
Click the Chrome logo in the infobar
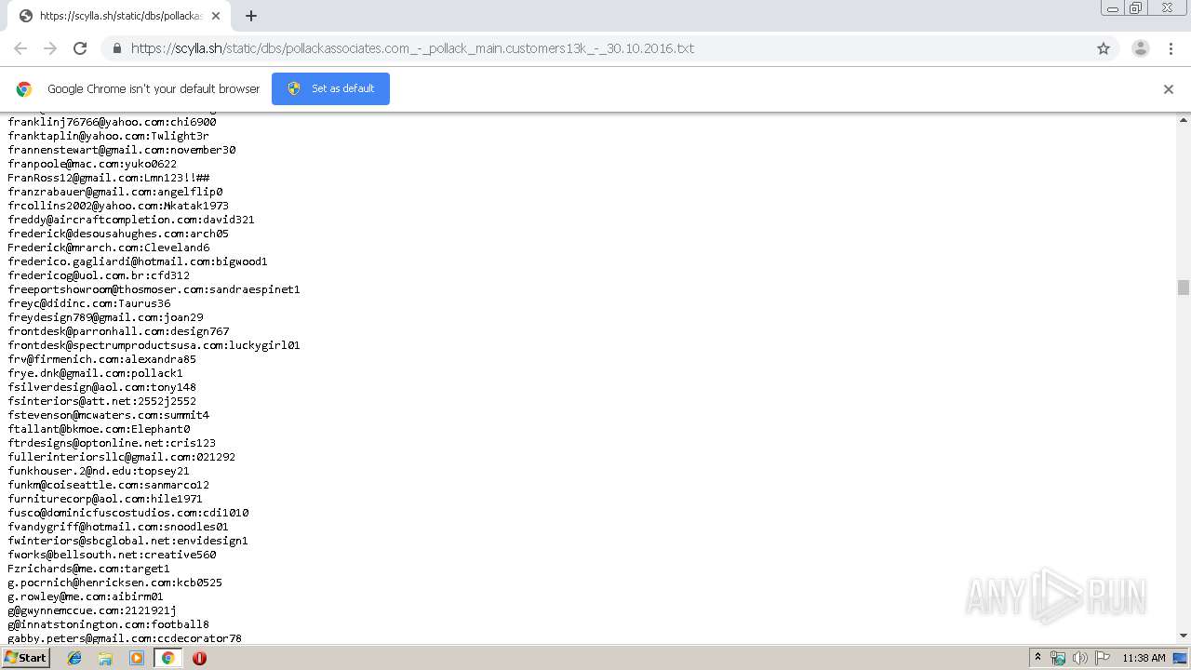(24, 89)
